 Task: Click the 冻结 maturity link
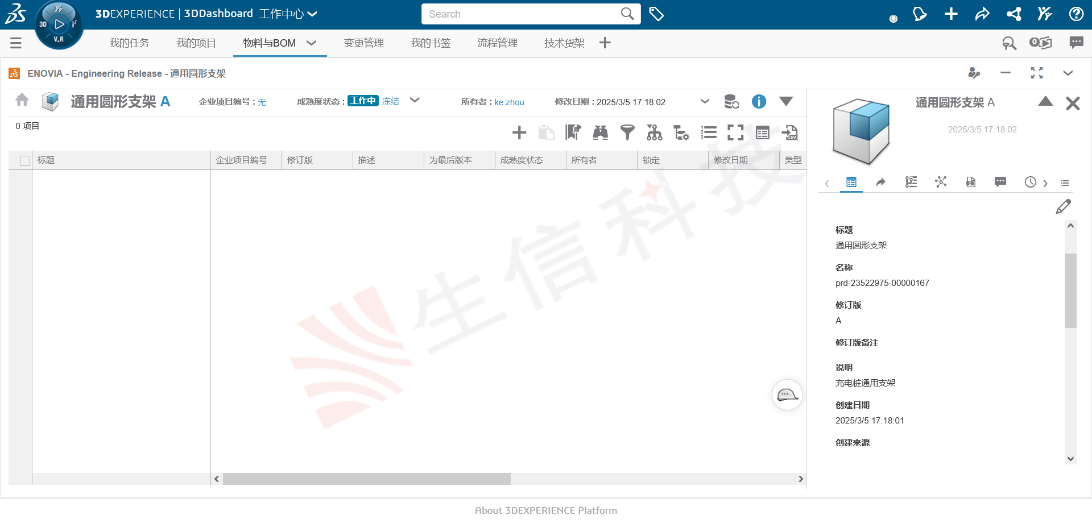(390, 101)
